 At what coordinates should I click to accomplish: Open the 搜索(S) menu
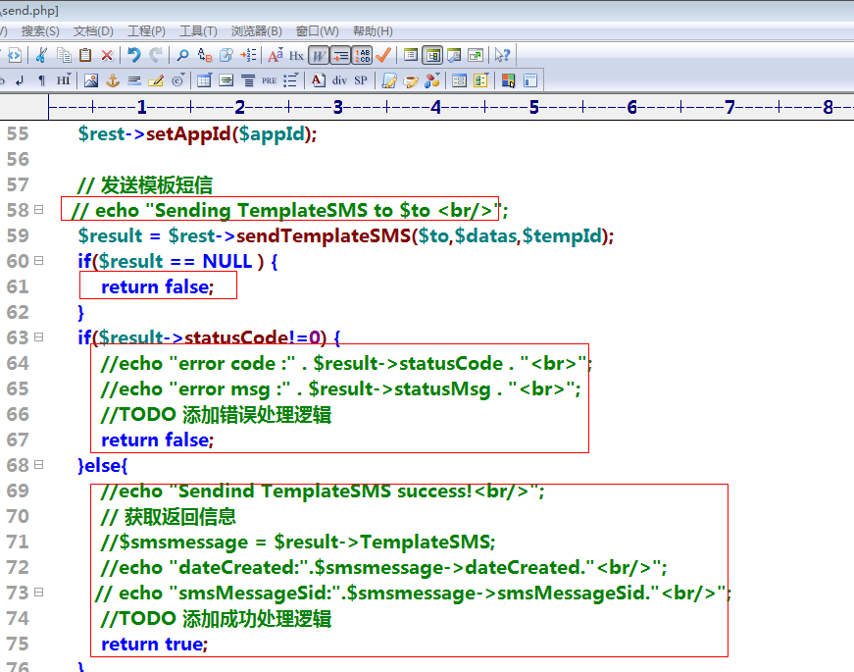(x=40, y=31)
